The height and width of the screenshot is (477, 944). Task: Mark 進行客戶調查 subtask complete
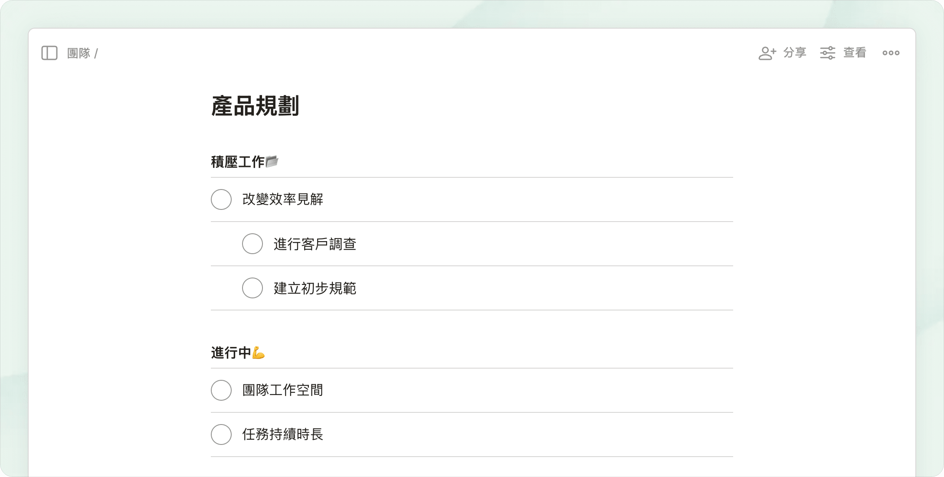pos(252,244)
